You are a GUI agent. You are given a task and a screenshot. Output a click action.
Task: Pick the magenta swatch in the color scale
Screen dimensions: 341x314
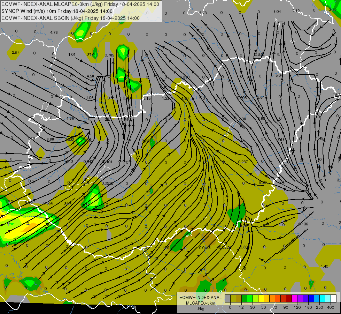point(294,298)
